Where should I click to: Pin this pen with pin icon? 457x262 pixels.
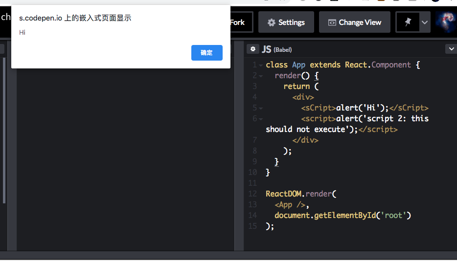(408, 22)
